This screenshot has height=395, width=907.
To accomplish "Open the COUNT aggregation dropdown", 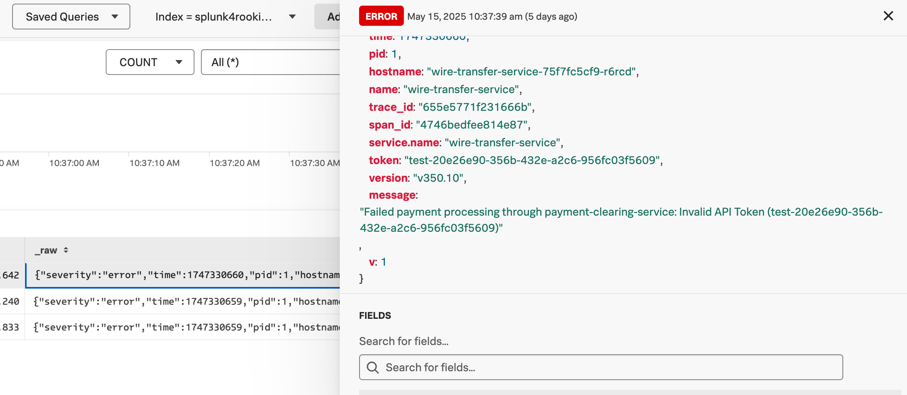I will pyautogui.click(x=150, y=62).
